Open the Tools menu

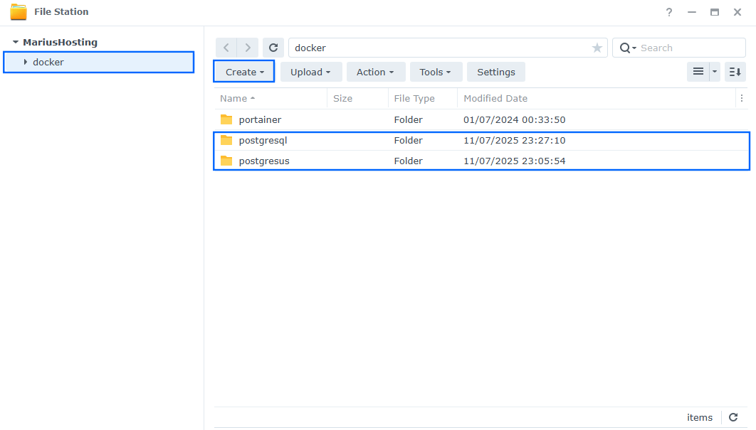436,72
